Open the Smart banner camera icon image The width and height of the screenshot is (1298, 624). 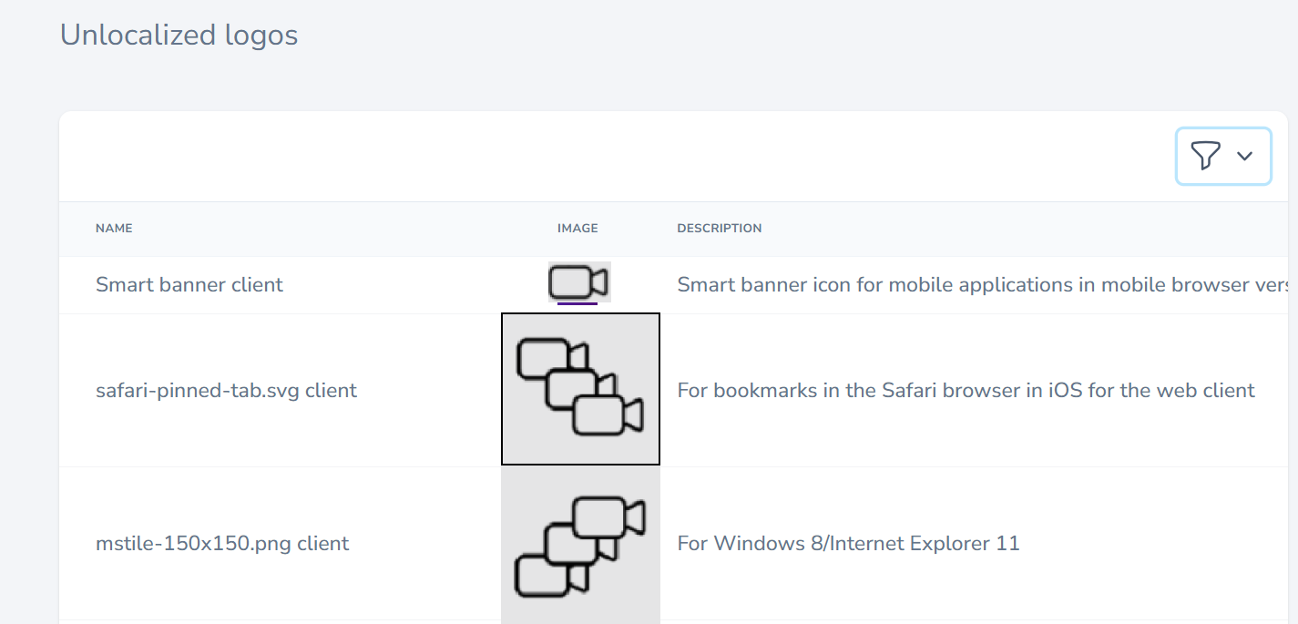578,281
